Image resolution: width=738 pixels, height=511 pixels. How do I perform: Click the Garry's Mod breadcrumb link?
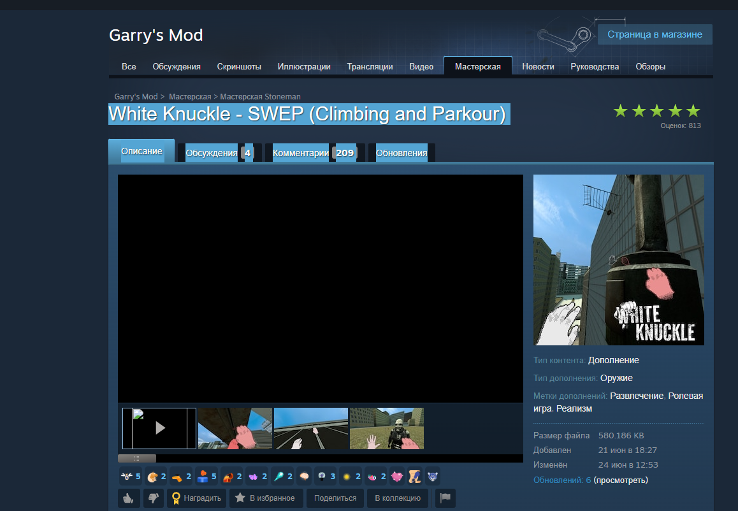tap(136, 96)
